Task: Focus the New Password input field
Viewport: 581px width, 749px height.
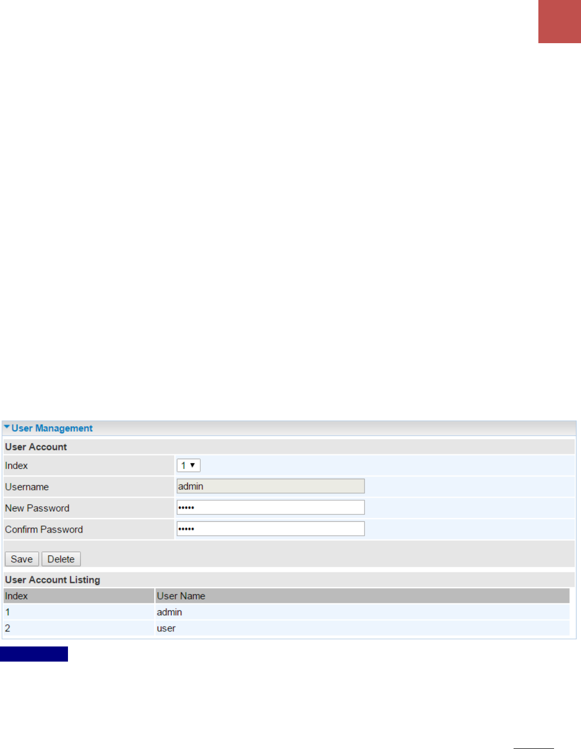Action: click(270, 507)
